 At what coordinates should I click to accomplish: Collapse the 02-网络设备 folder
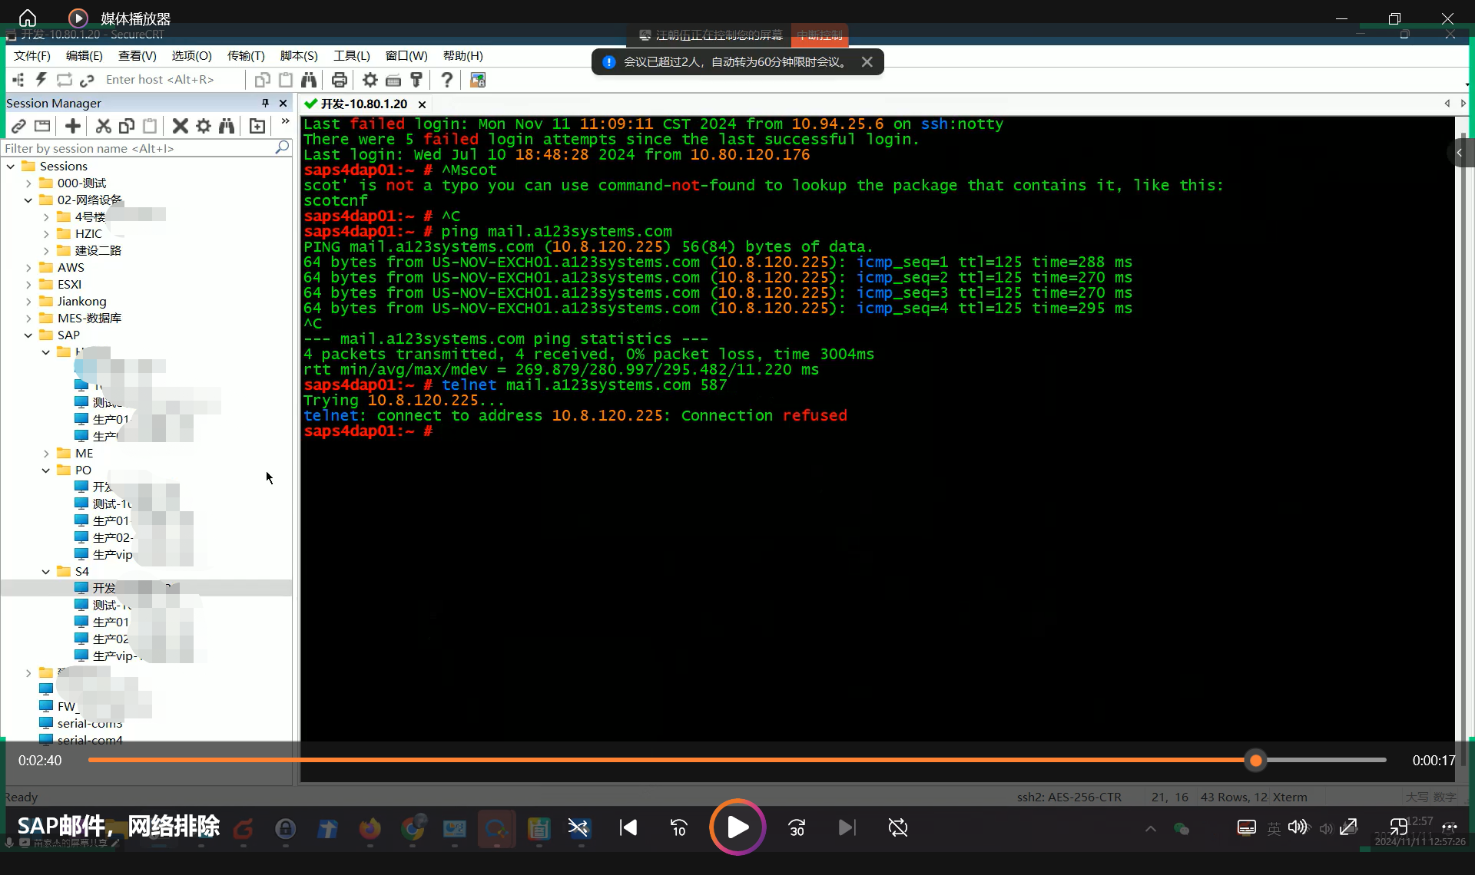(x=28, y=200)
